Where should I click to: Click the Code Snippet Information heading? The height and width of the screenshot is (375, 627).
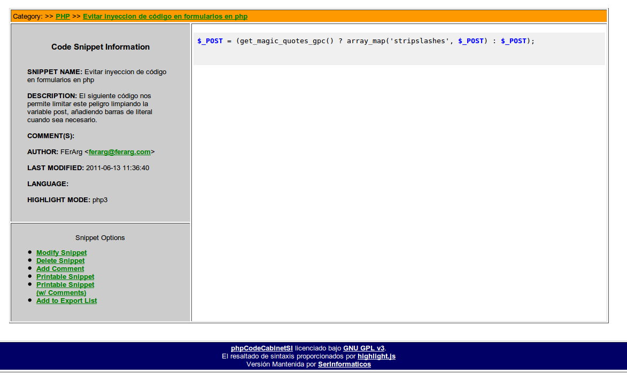tap(100, 47)
